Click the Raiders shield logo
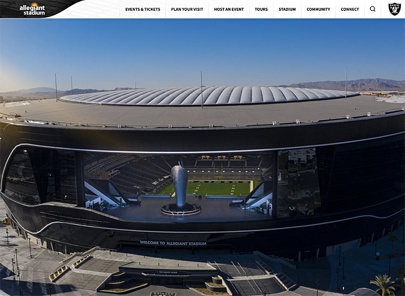The width and height of the screenshot is (405, 296). pyautogui.click(x=395, y=9)
